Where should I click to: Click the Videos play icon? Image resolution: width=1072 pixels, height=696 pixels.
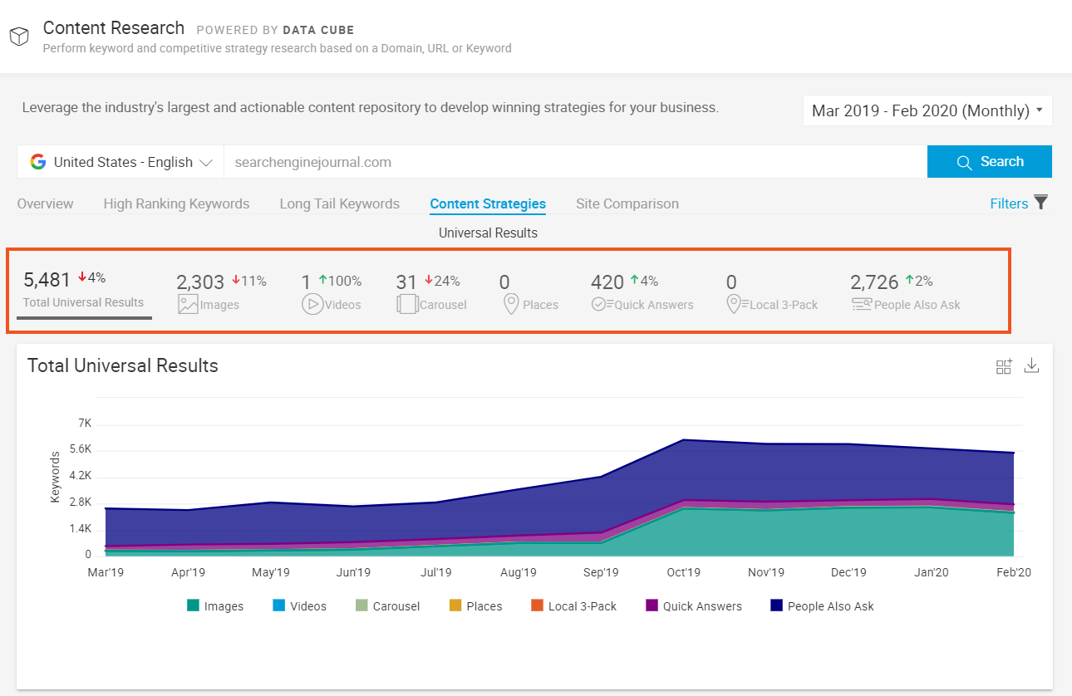[314, 304]
